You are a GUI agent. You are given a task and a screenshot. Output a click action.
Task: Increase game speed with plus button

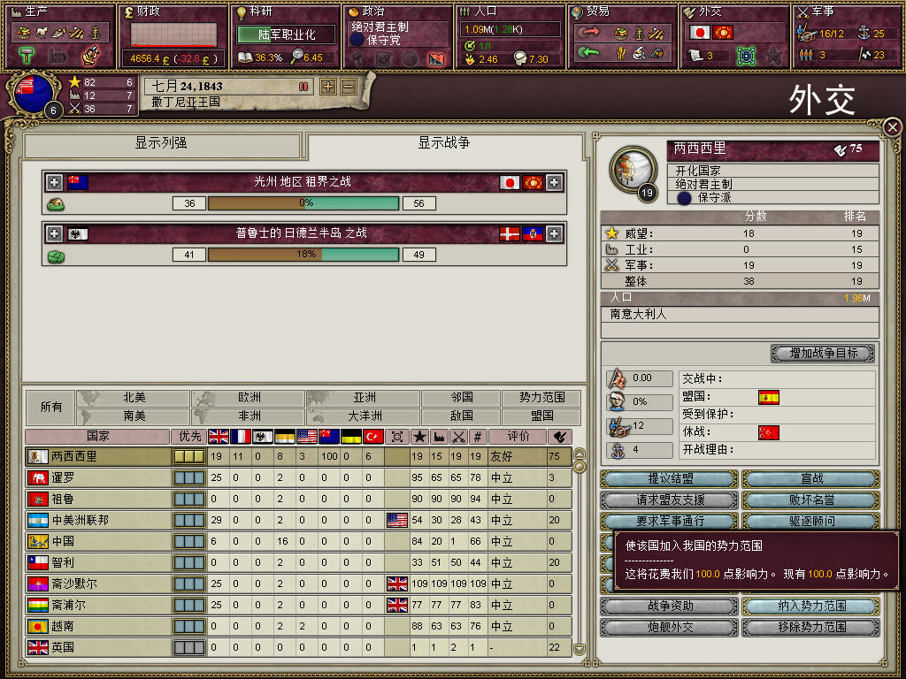point(328,88)
